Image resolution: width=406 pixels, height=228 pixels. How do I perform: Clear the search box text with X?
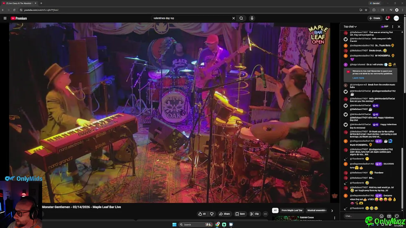(233, 18)
